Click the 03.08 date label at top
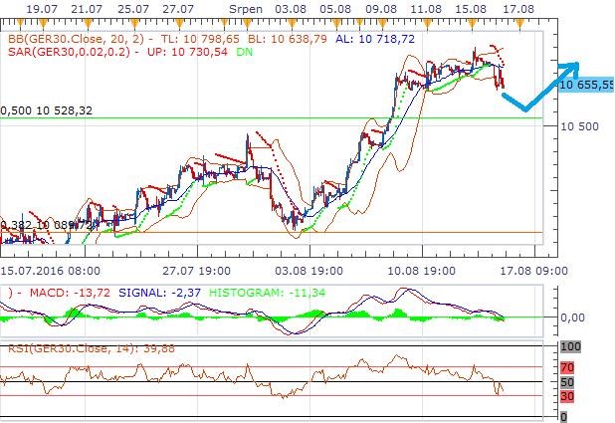This screenshot has height=423, width=615. [291, 9]
